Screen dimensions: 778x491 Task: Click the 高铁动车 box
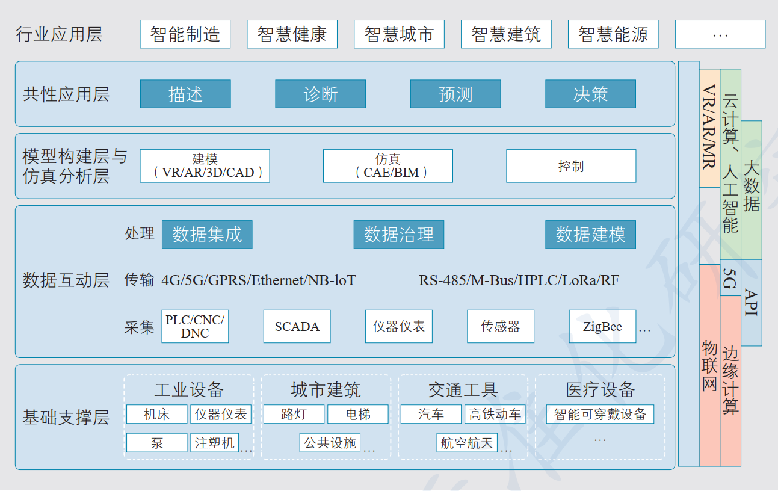[x=495, y=414]
